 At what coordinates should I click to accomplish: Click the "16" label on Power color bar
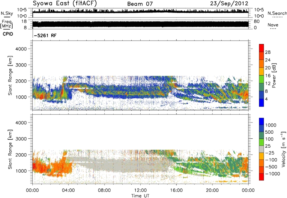268,76
